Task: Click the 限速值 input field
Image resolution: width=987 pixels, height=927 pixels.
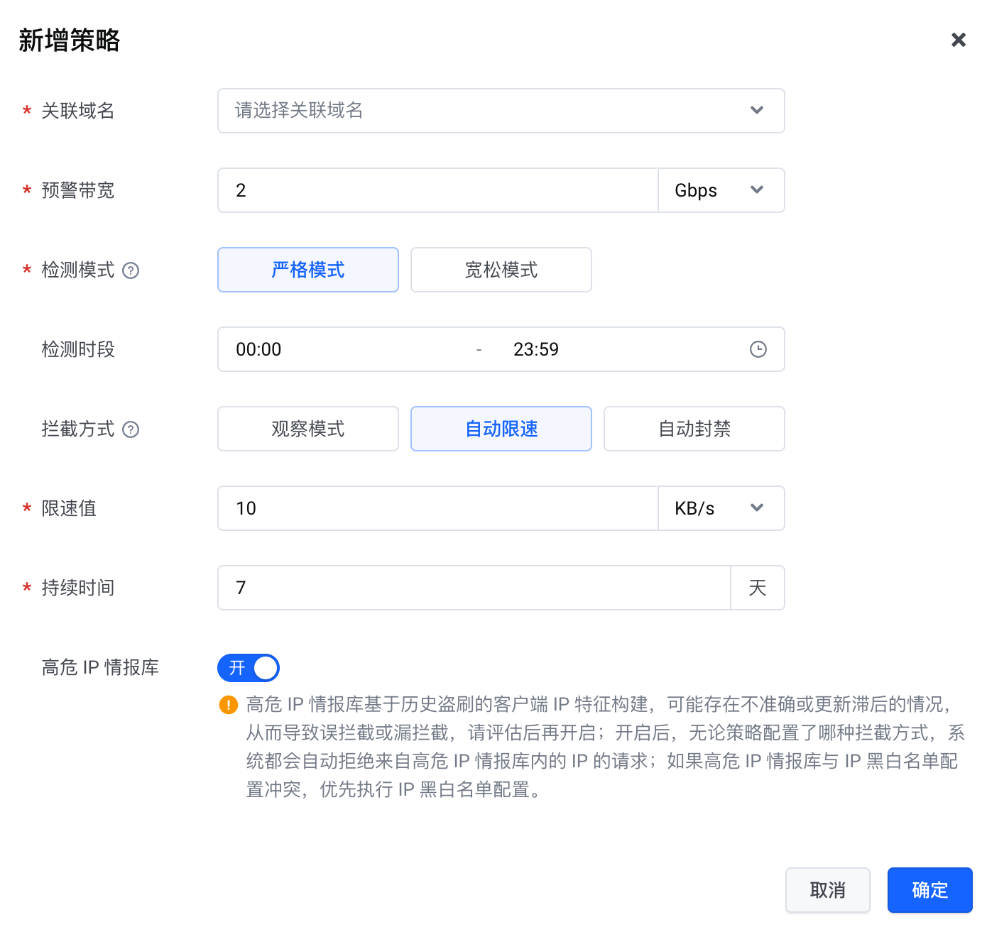Action: tap(437, 508)
